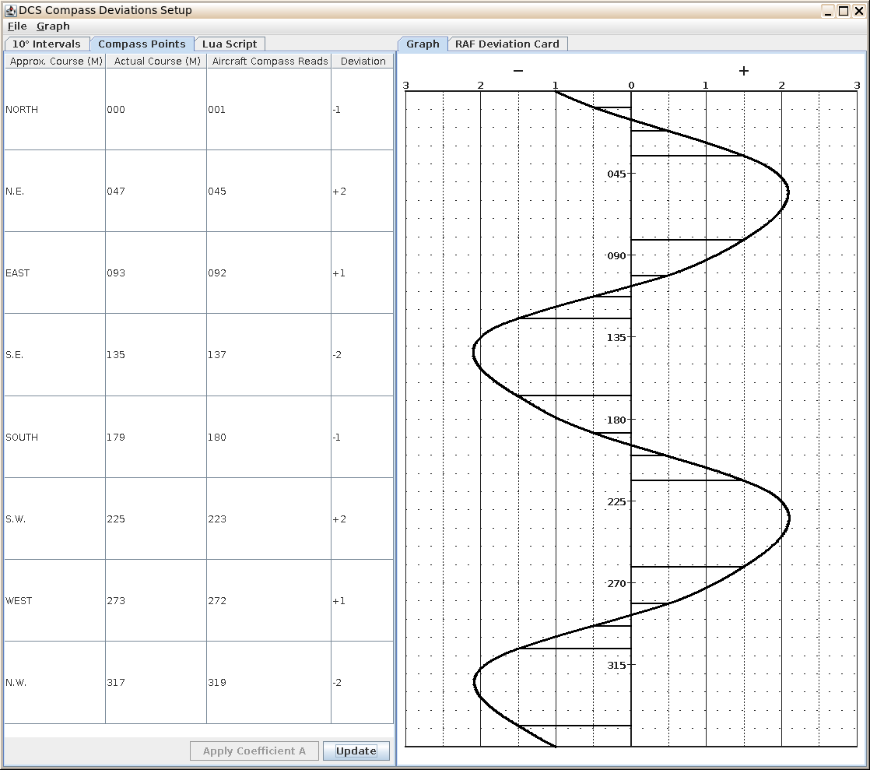870x770 pixels.
Task: Switch to the Graph tab
Action: [423, 44]
